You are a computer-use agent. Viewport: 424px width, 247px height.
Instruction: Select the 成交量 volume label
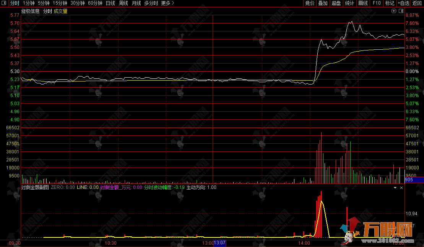click(60, 11)
